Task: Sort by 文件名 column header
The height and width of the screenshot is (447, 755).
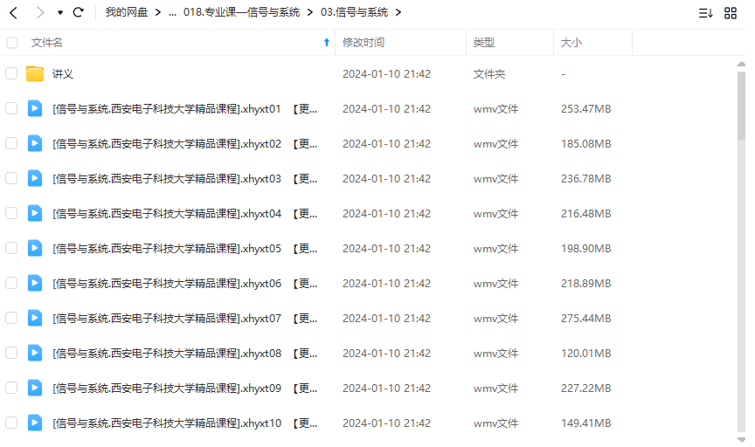Action: pyautogui.click(x=46, y=43)
